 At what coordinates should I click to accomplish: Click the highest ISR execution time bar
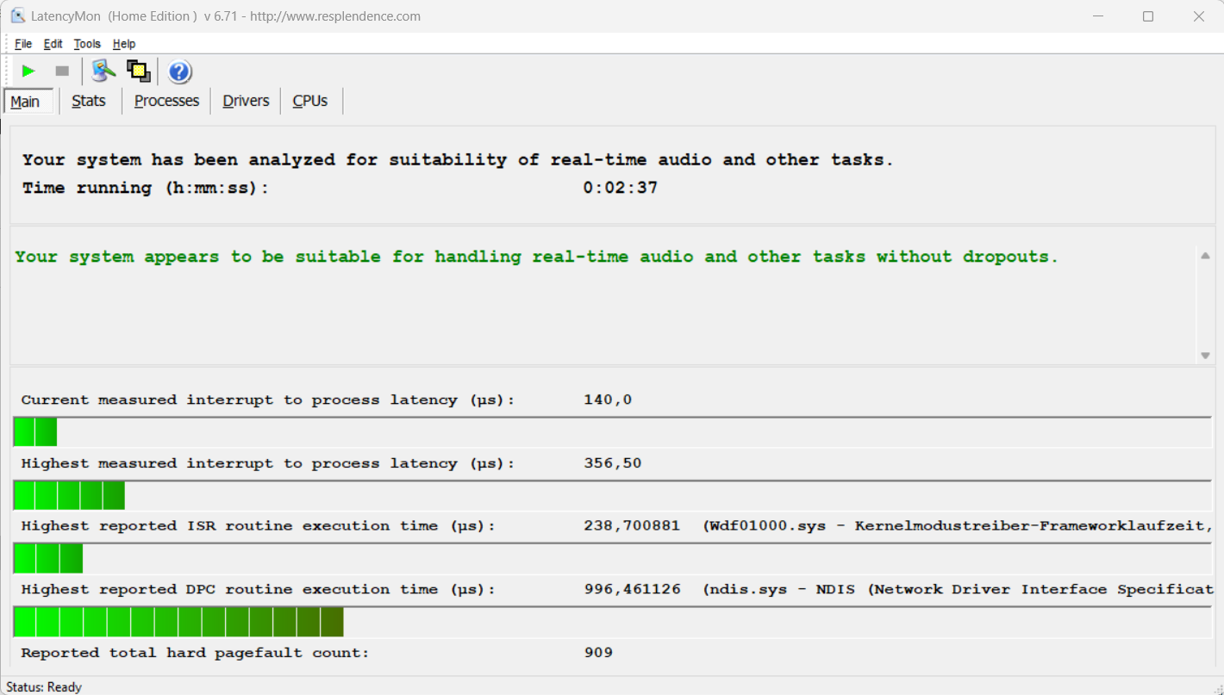point(612,558)
